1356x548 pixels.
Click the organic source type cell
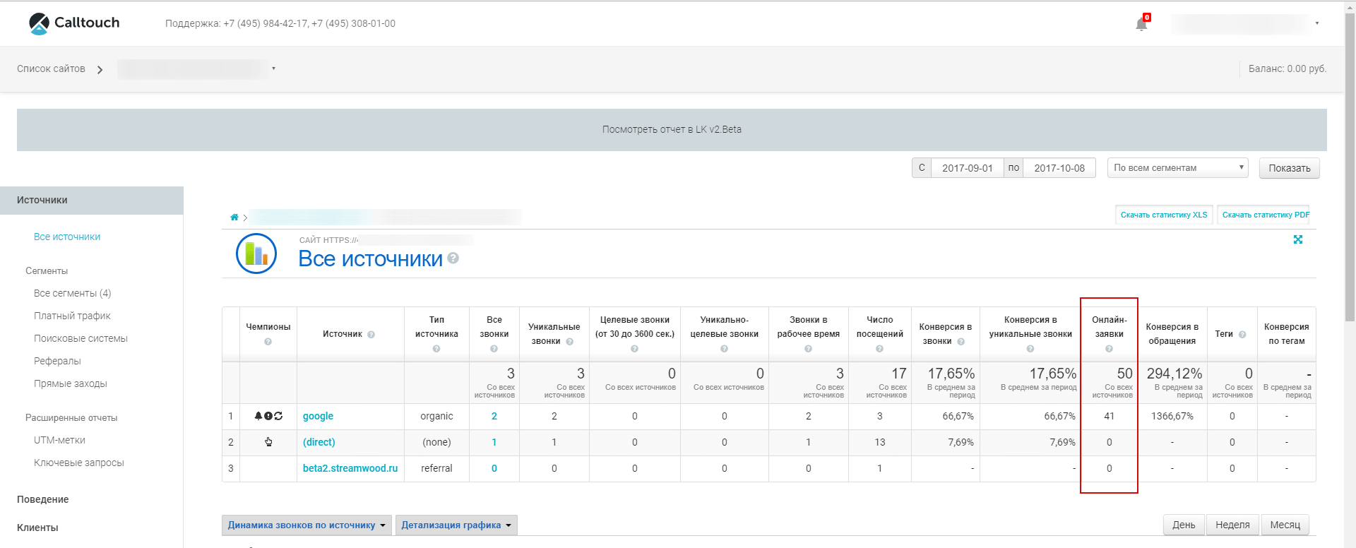436,416
